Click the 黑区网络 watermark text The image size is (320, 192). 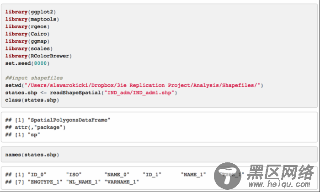coord(280,172)
